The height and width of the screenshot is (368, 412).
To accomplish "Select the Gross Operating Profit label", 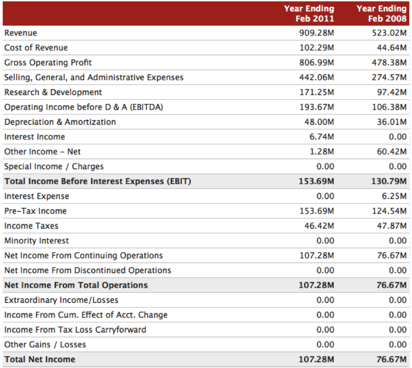I will tap(48, 63).
